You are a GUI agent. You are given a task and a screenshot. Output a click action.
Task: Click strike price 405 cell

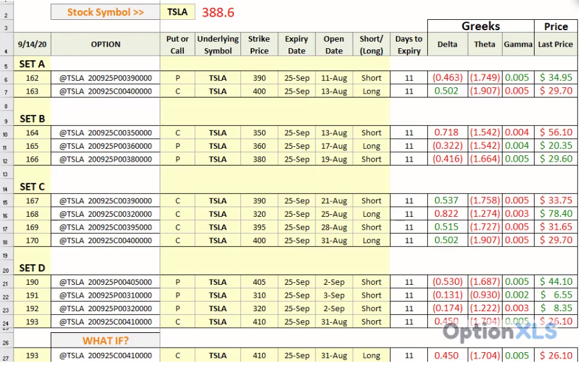pyautogui.click(x=259, y=282)
